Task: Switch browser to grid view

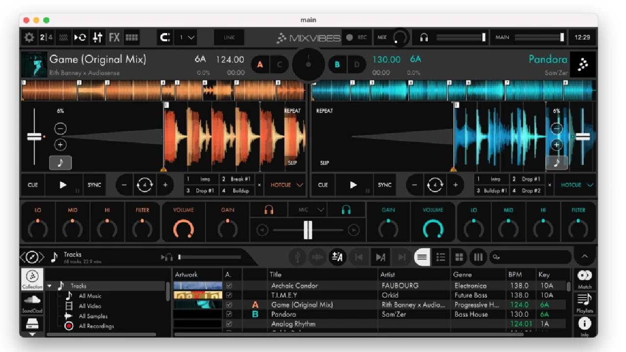Action: point(459,257)
